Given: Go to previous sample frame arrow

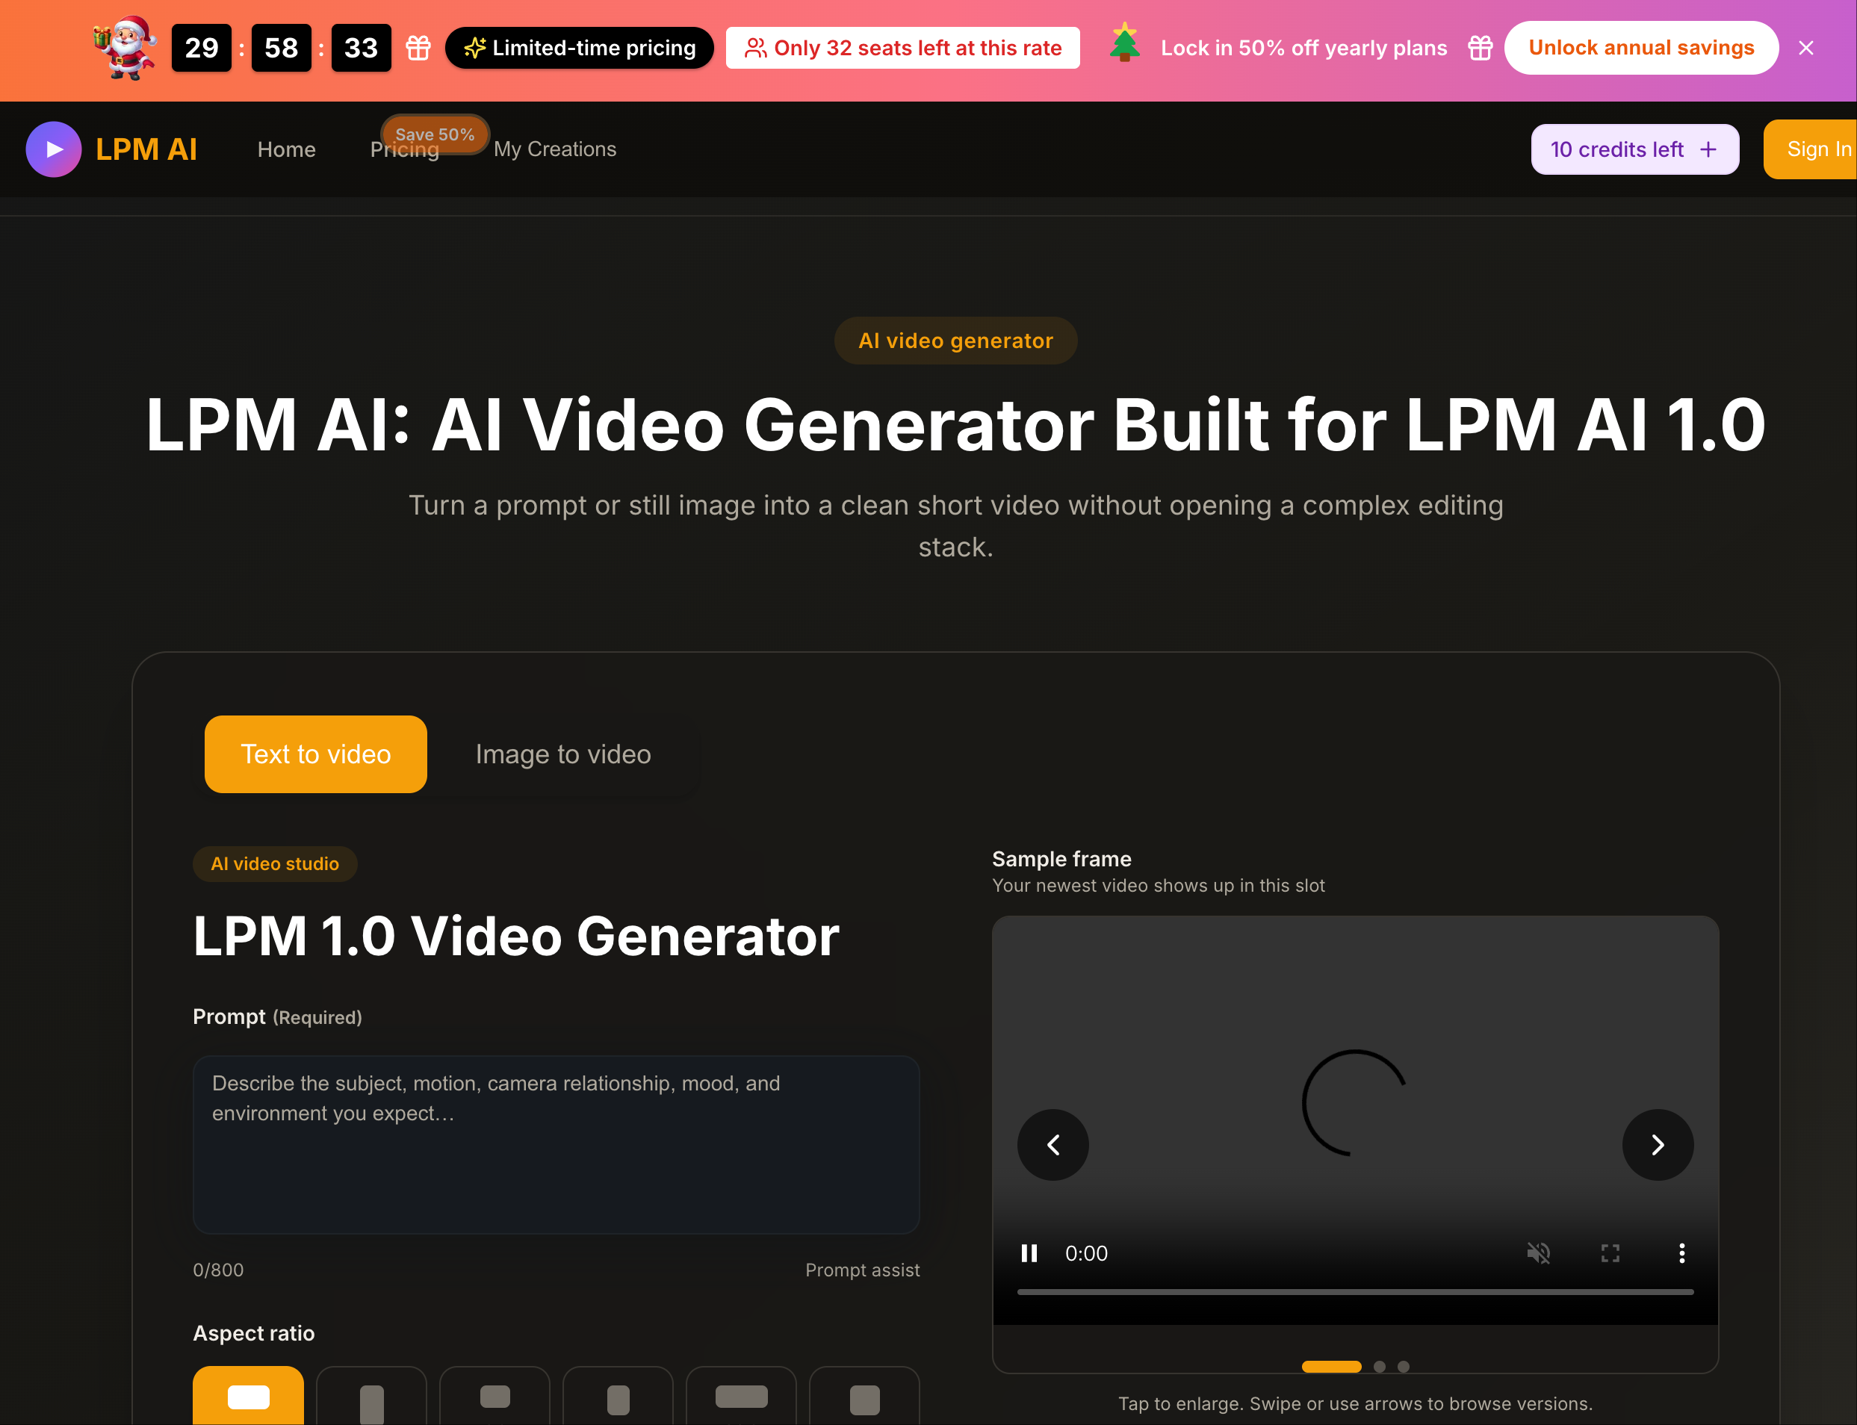Looking at the screenshot, I should pos(1052,1144).
